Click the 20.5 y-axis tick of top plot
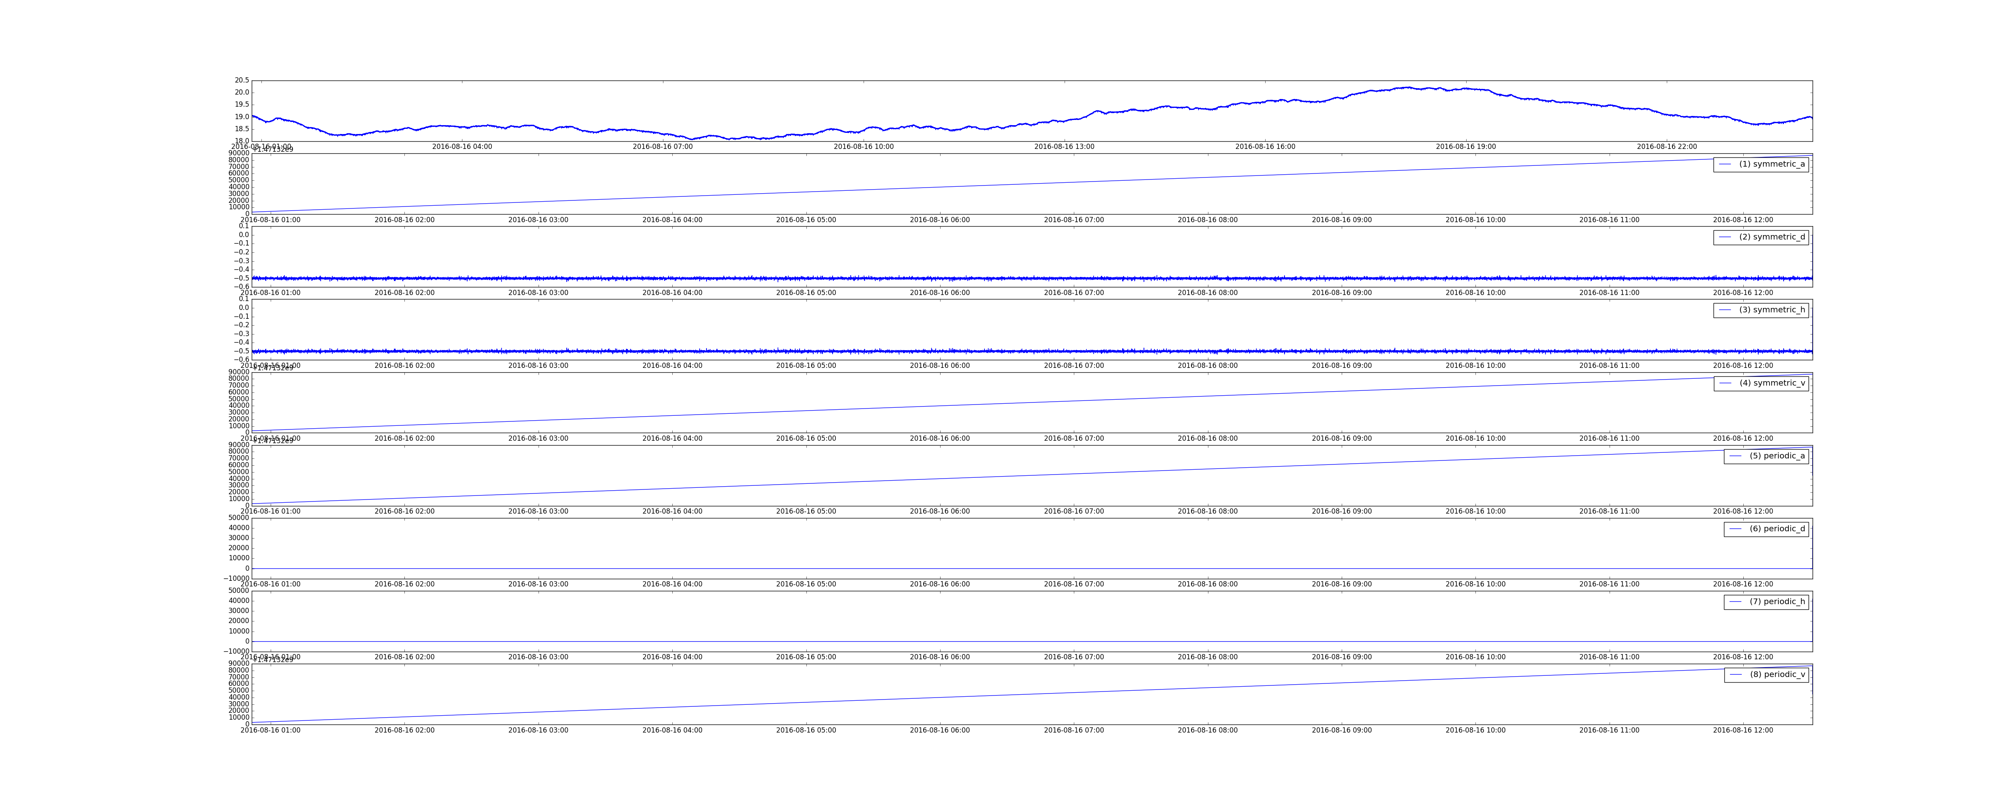This screenshot has width=2014, height=805. click(x=242, y=80)
